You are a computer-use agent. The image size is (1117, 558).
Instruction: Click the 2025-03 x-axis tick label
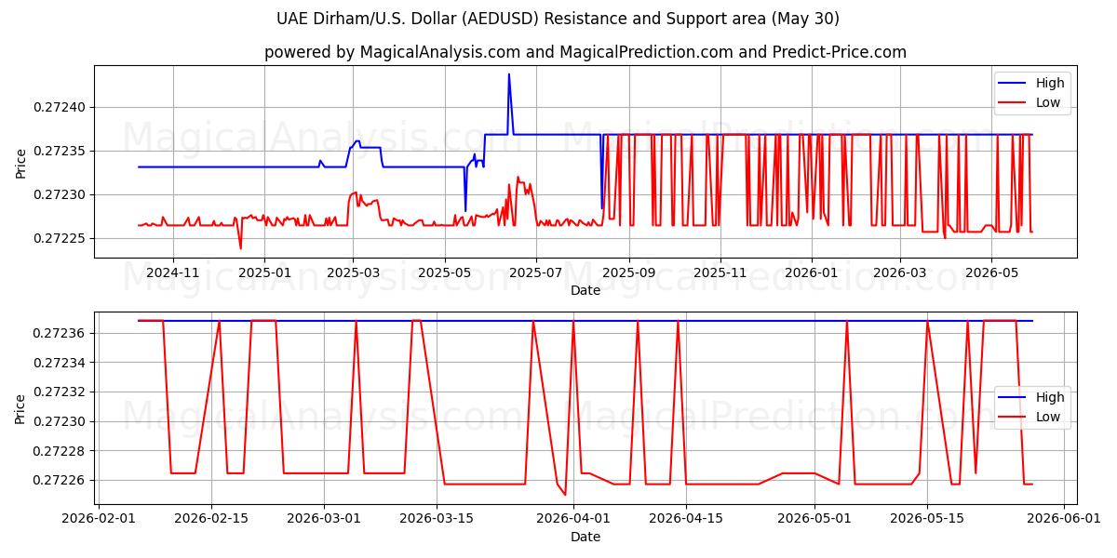(x=353, y=273)
